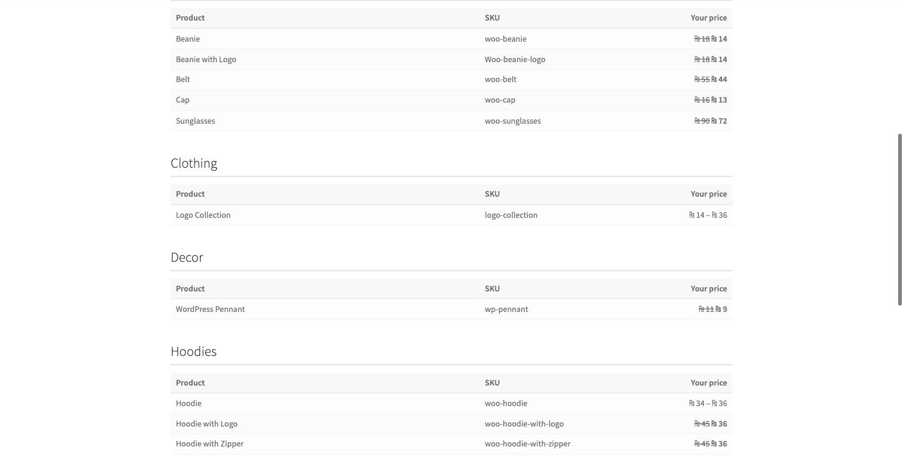Screen dimensions: 903x473
Task: Click the WordPress Pennant product
Action: click(x=210, y=309)
